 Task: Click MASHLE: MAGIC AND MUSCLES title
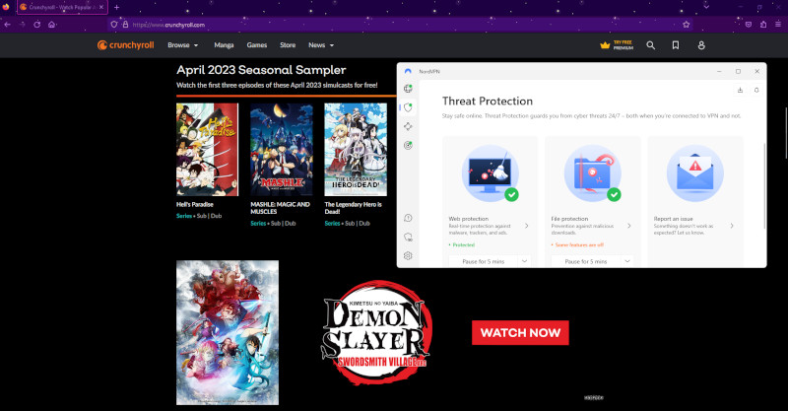coord(280,208)
